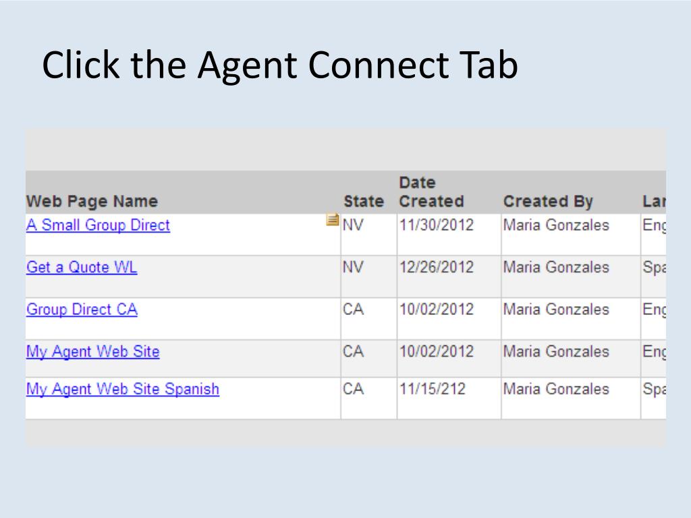Click the CA state cell for Group Direct CA
Screen dimensions: 691x518
[x=353, y=309]
